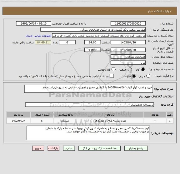Tick the اسناد خزانه اسلامی payment checkbox
This screenshot has height=174, width=180.
coord(112,76)
